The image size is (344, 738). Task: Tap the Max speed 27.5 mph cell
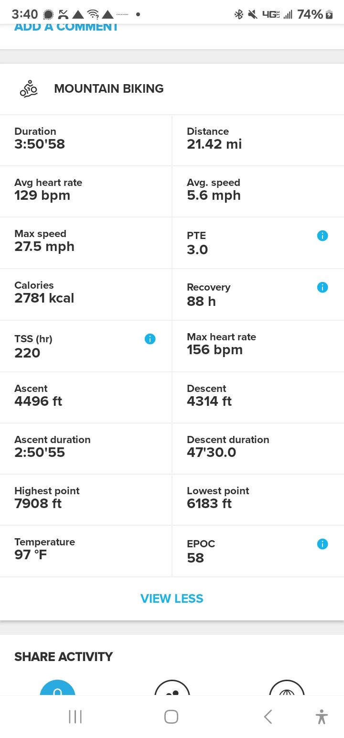tap(86, 242)
